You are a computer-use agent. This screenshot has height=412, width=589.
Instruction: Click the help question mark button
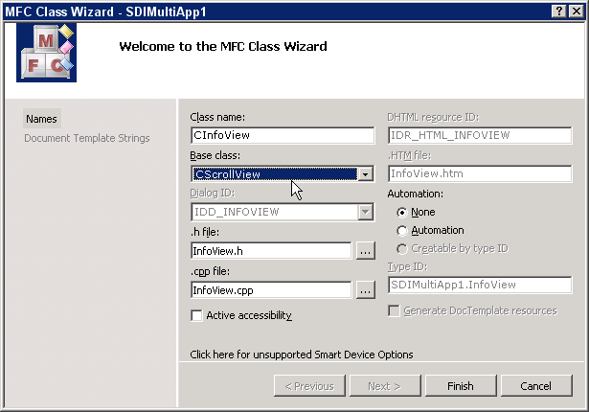[x=559, y=11]
